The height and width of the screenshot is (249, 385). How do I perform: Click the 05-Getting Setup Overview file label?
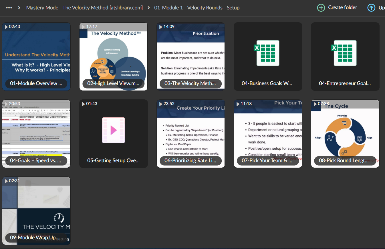114,160
